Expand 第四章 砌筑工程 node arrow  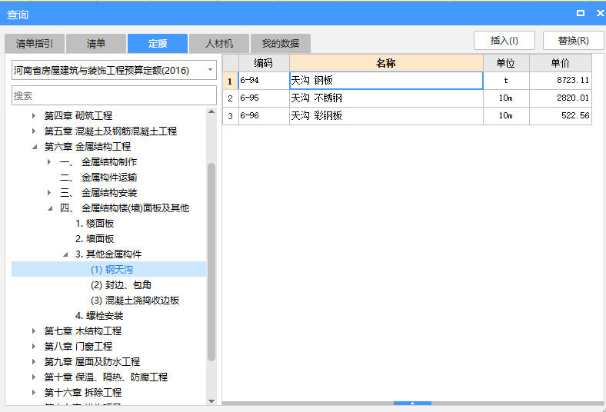34,115
